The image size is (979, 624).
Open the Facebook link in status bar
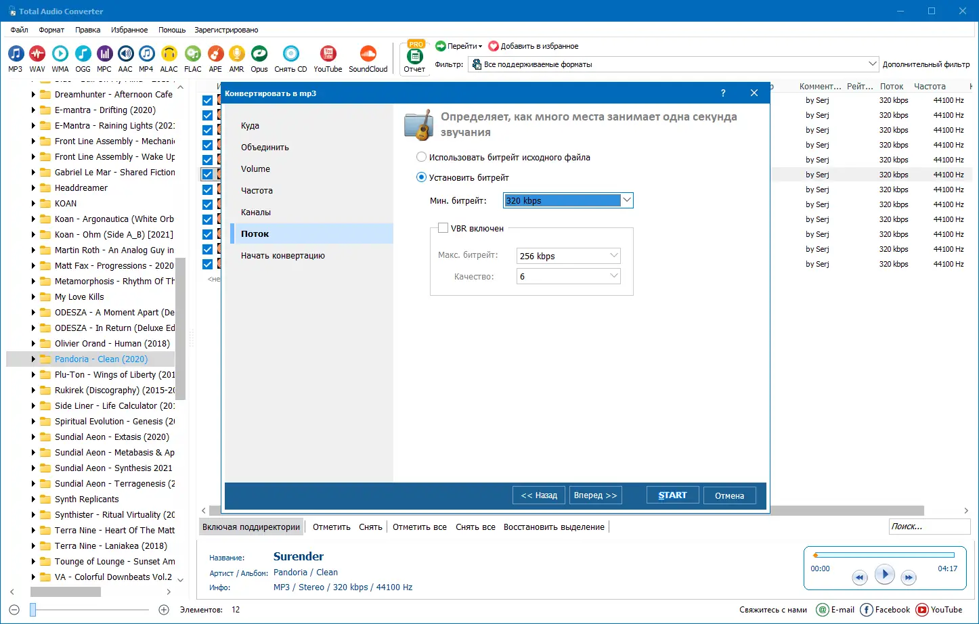[x=886, y=610]
